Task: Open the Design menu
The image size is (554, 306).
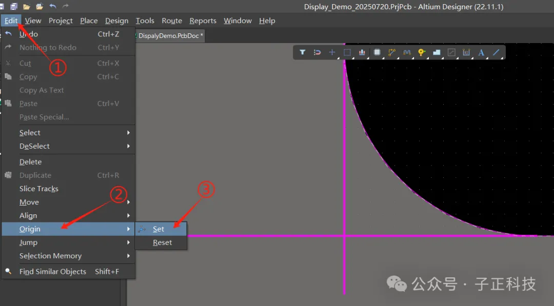Action: tap(116, 21)
